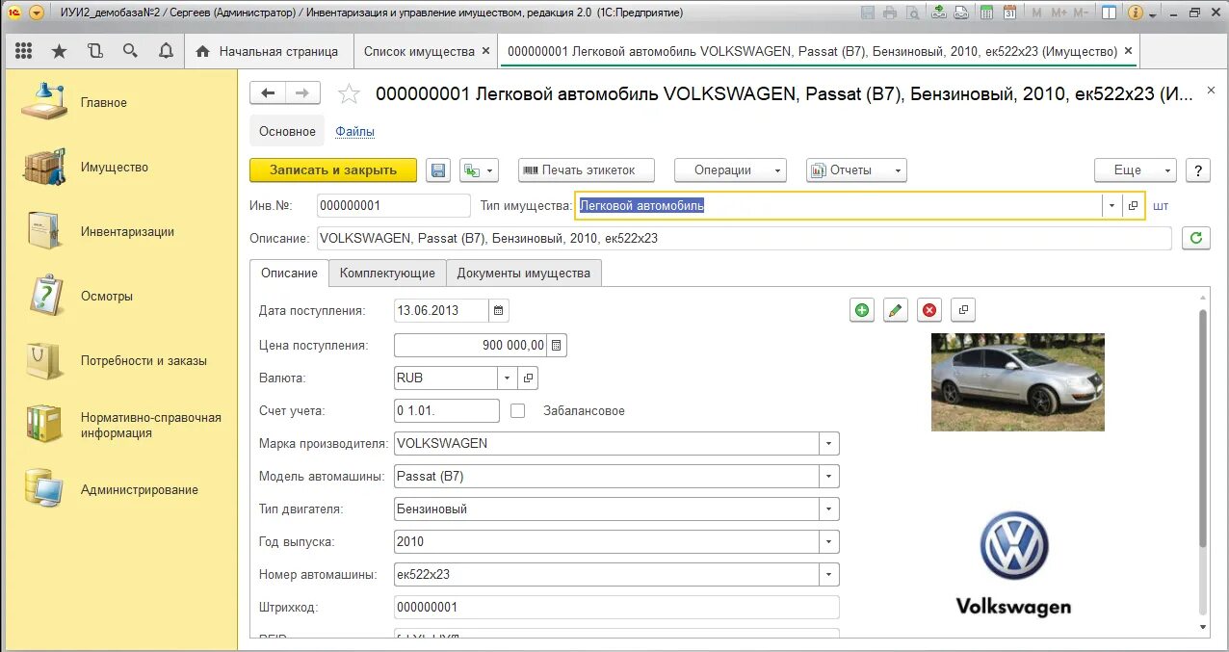This screenshot has width=1229, height=652.
Task: Open notifications bell icon
Action: (x=166, y=51)
